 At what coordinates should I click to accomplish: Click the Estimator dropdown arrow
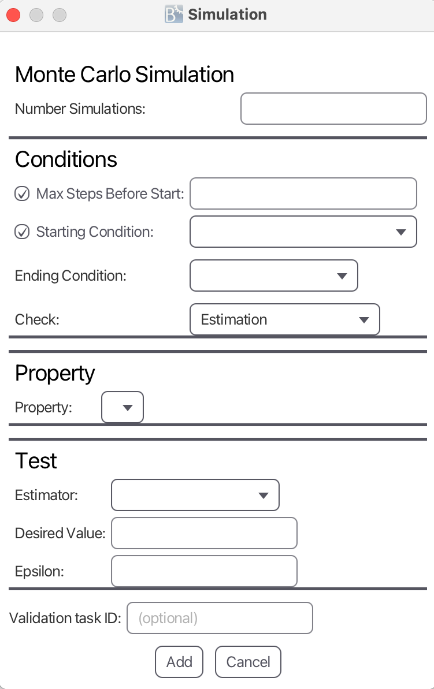click(264, 496)
